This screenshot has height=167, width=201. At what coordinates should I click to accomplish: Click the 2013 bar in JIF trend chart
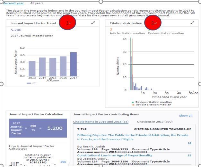click(x=32, y=68)
